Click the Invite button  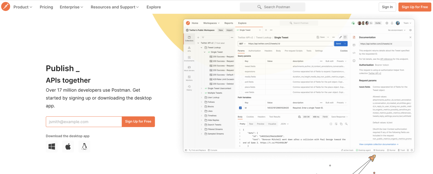(378, 23)
